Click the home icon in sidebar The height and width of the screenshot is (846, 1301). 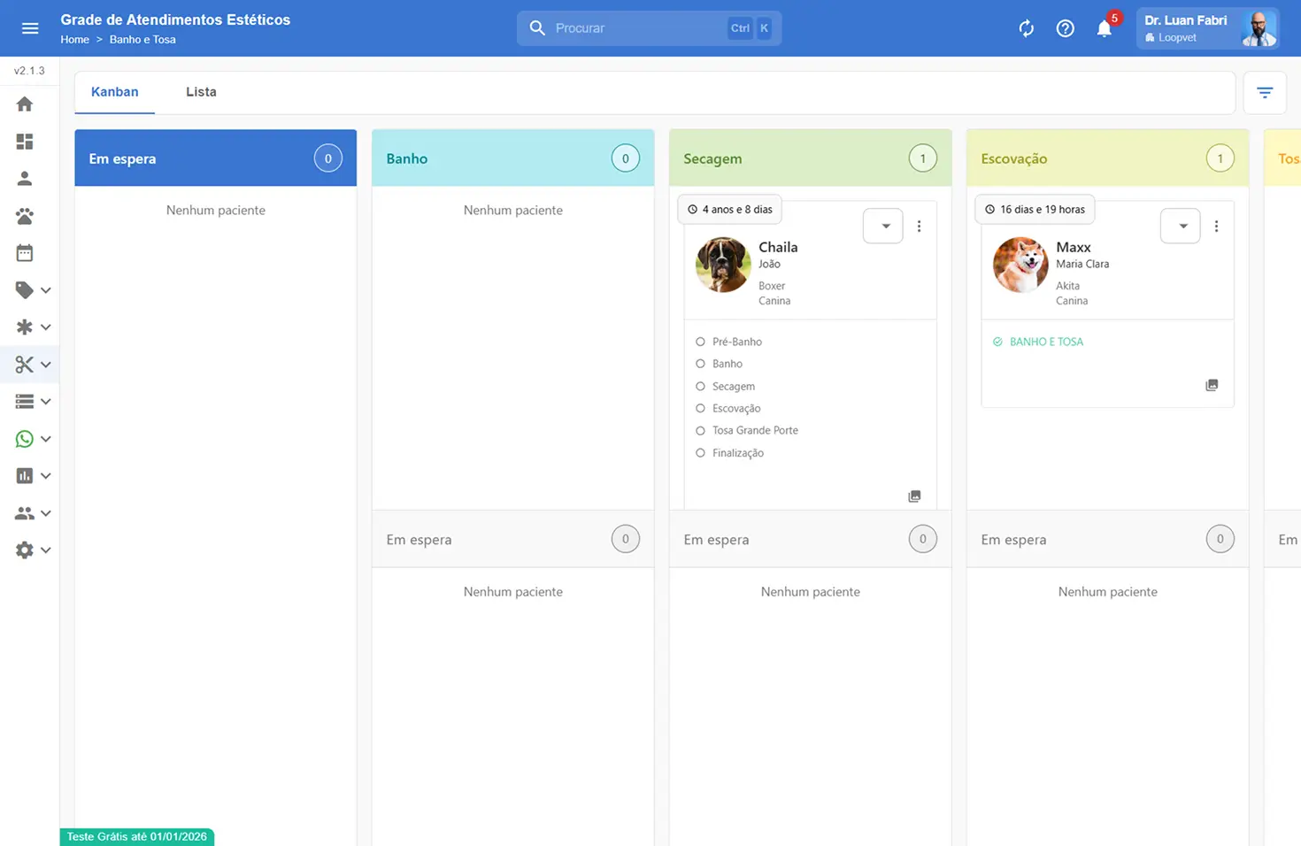(25, 104)
